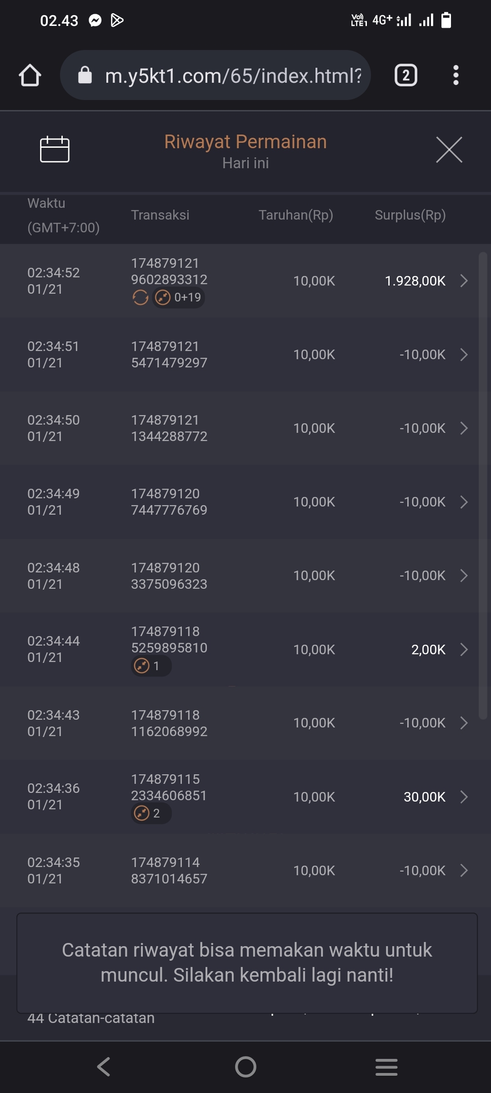Screen dimensions: 491x1093
Task: Open the browser three-dot menu
Action: 456,75
